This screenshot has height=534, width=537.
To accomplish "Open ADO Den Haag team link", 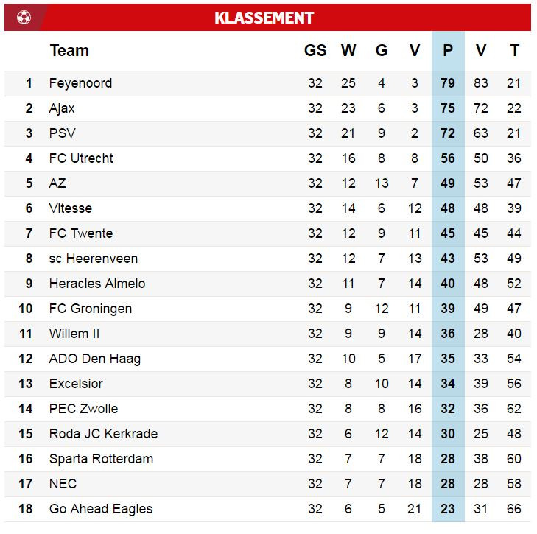I will pos(95,359).
